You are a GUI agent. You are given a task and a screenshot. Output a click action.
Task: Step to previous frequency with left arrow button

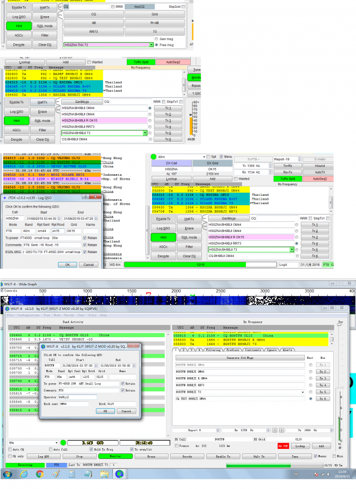(x=275, y=430)
